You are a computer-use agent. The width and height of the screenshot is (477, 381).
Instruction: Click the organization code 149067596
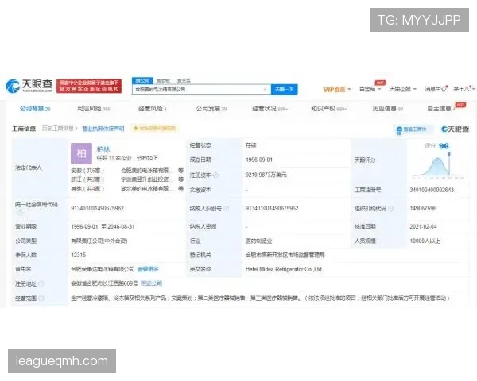point(423,209)
